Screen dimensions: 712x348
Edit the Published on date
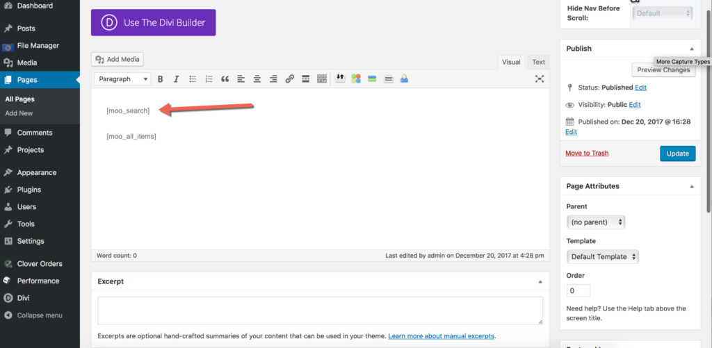[x=572, y=132]
